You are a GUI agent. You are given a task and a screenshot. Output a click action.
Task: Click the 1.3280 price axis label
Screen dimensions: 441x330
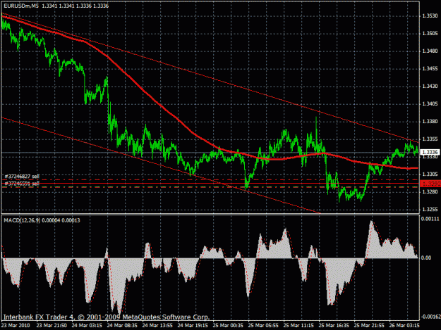pyautogui.click(x=430, y=192)
